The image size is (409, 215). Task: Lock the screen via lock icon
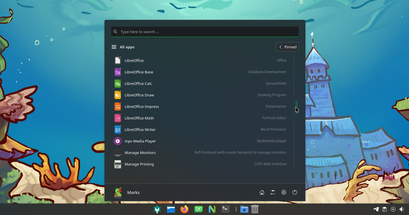click(284, 192)
